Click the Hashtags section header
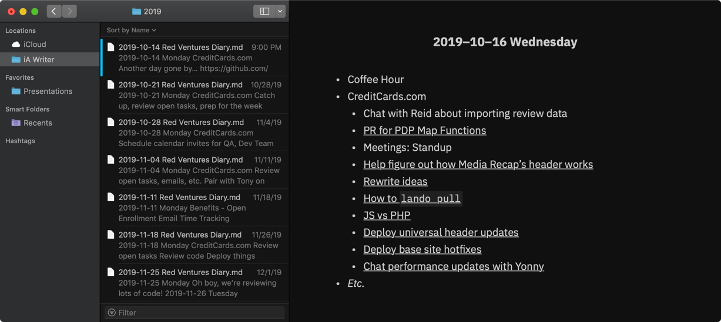 pyautogui.click(x=20, y=141)
